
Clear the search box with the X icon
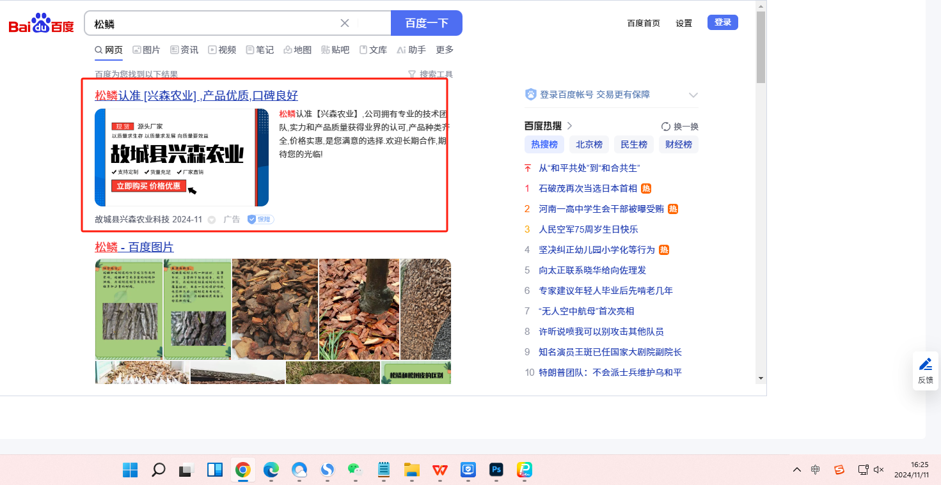345,23
